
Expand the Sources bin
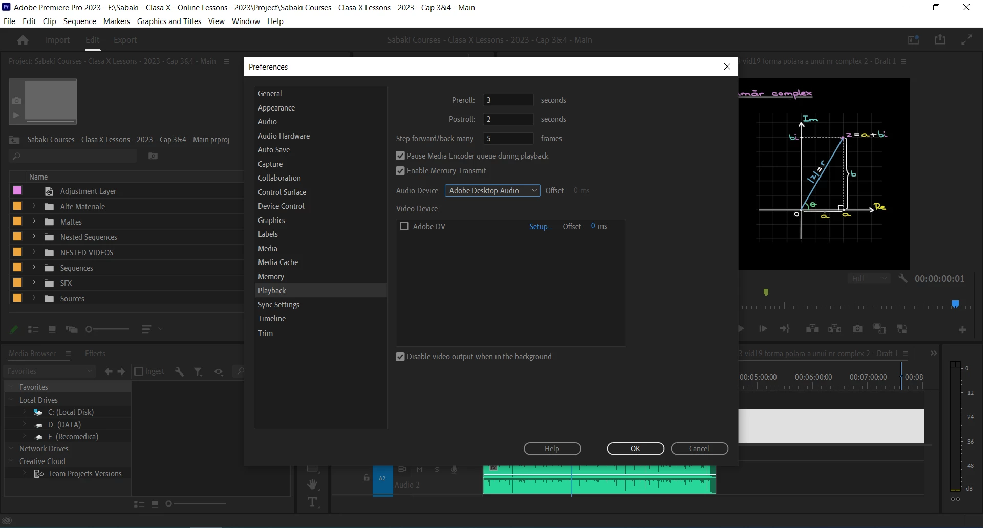coord(34,298)
